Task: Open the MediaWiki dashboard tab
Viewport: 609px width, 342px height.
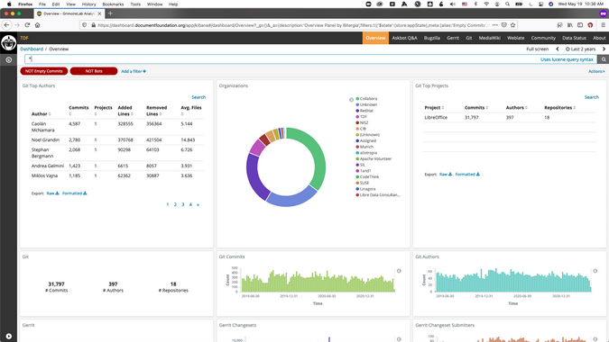Action: tap(489, 38)
